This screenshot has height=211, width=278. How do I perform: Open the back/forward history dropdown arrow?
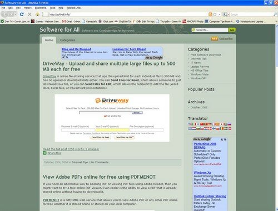click(x=16, y=14)
